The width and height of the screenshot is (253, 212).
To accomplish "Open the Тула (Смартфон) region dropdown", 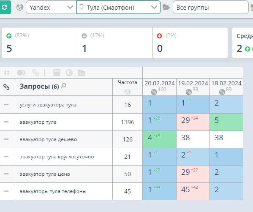I will [119, 7].
